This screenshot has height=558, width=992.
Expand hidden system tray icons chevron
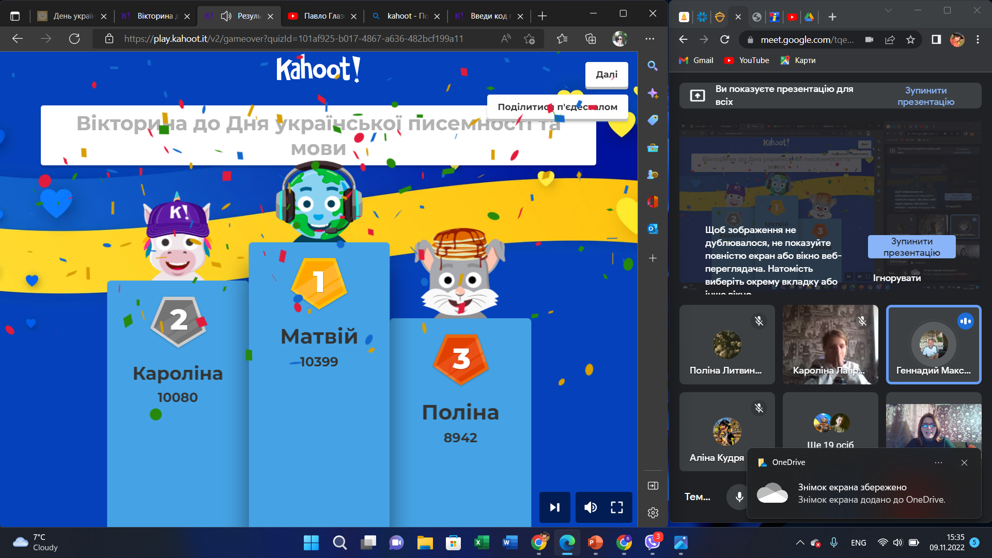pyautogui.click(x=800, y=542)
